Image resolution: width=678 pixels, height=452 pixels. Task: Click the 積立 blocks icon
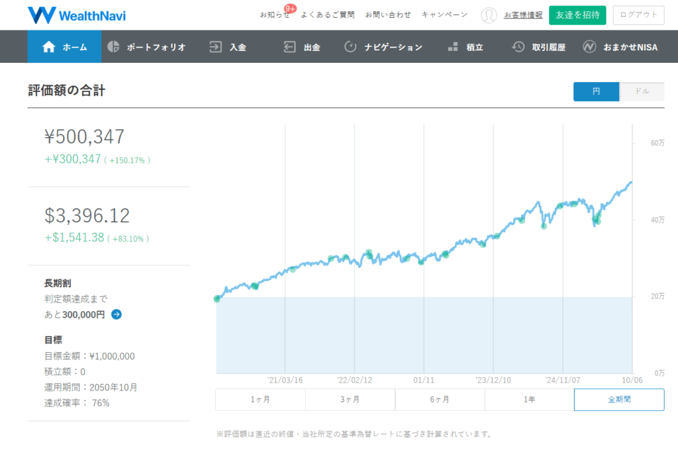453,47
